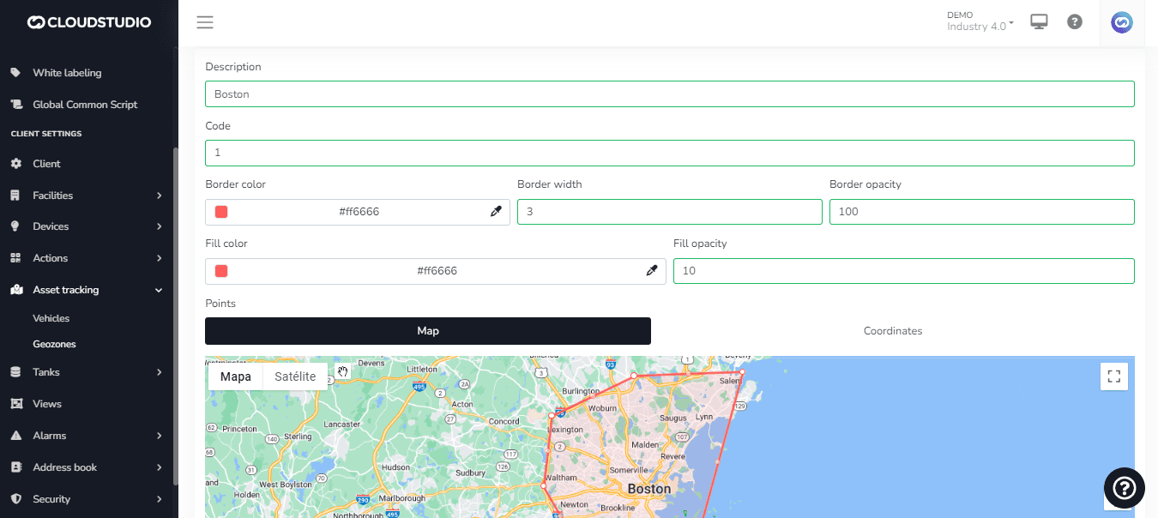Click the Fill color eyedropper icon

tap(652, 271)
